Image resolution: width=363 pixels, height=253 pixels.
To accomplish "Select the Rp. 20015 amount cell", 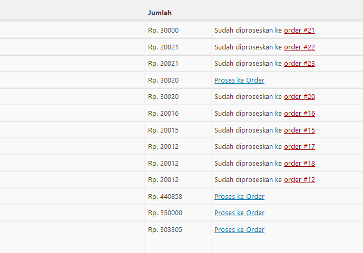I will click(163, 130).
